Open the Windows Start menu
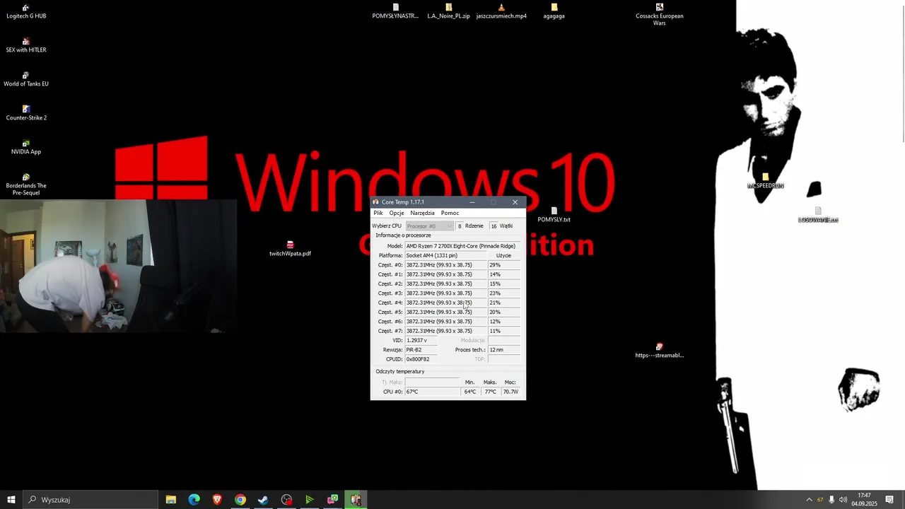Screen dimensions: 905x509 coord(11,500)
